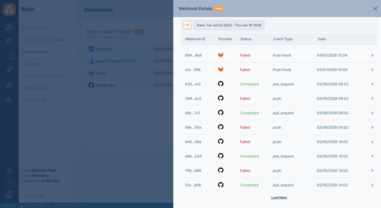Expand row 394...bc5 chevron

(372, 99)
